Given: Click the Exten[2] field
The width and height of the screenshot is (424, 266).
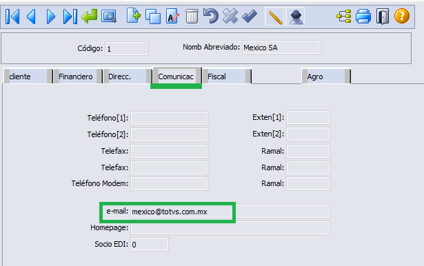Looking at the screenshot, I should click(x=308, y=134).
